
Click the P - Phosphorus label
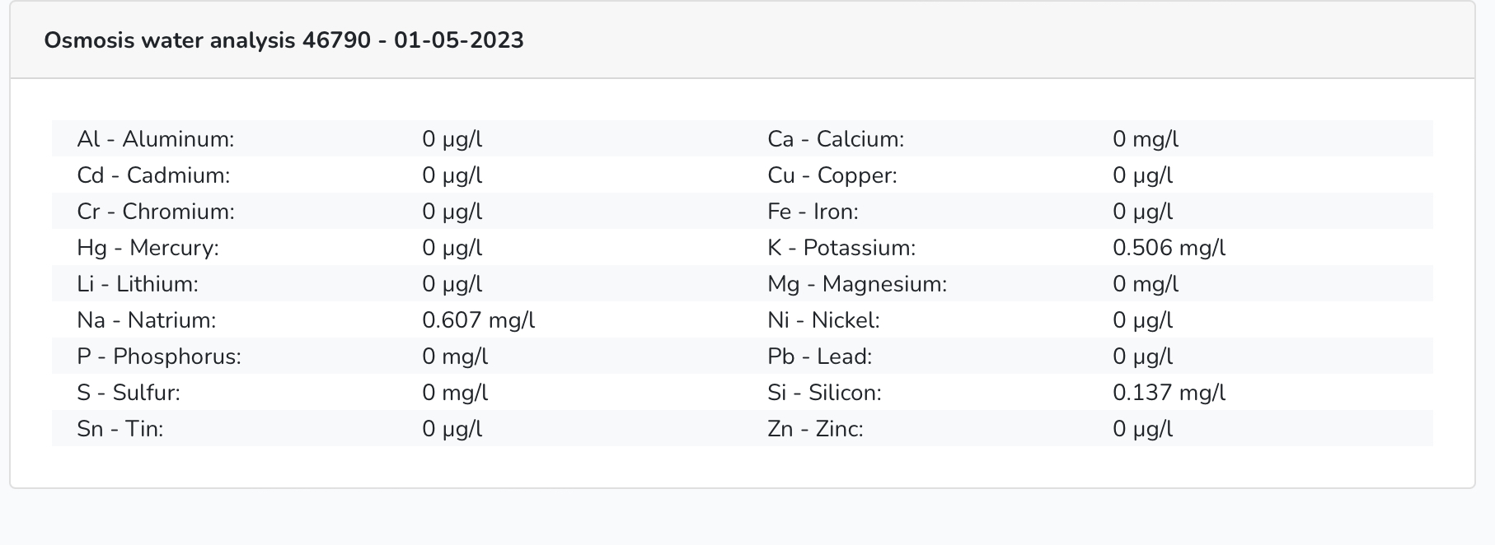(159, 356)
